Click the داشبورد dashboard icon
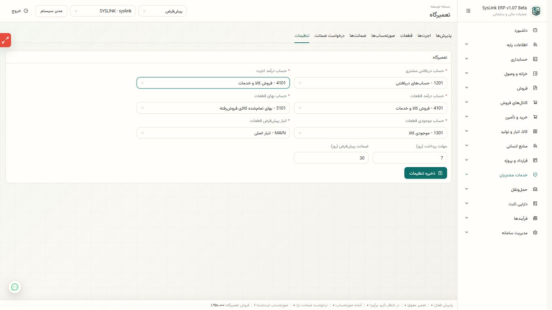Viewport: 552px width, 310px height. point(535,30)
